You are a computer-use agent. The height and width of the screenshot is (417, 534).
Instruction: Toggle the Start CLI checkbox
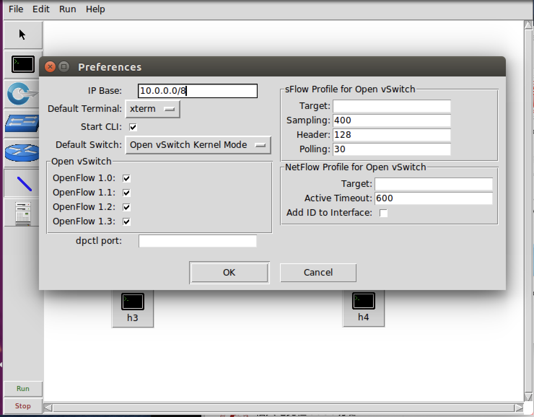(133, 127)
